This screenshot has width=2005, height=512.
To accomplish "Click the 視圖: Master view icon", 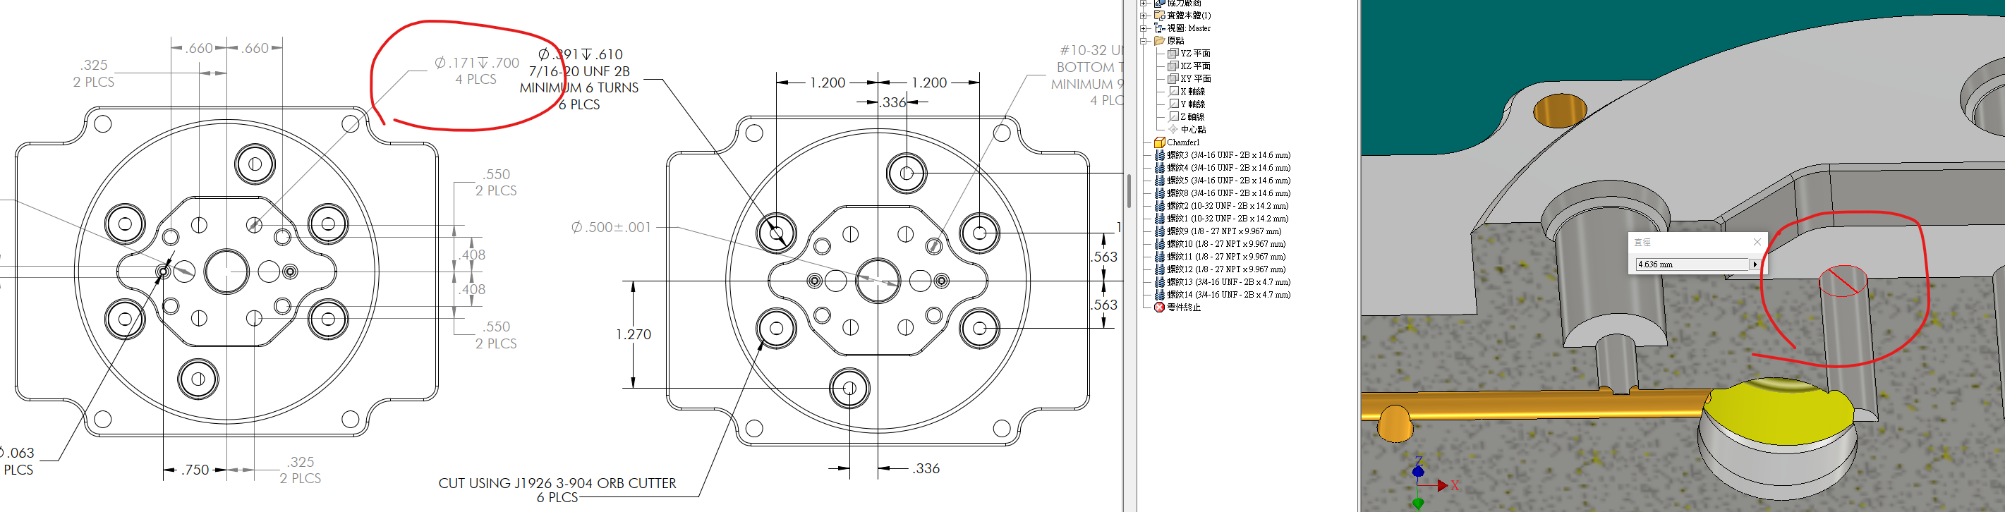I will pos(1159,28).
